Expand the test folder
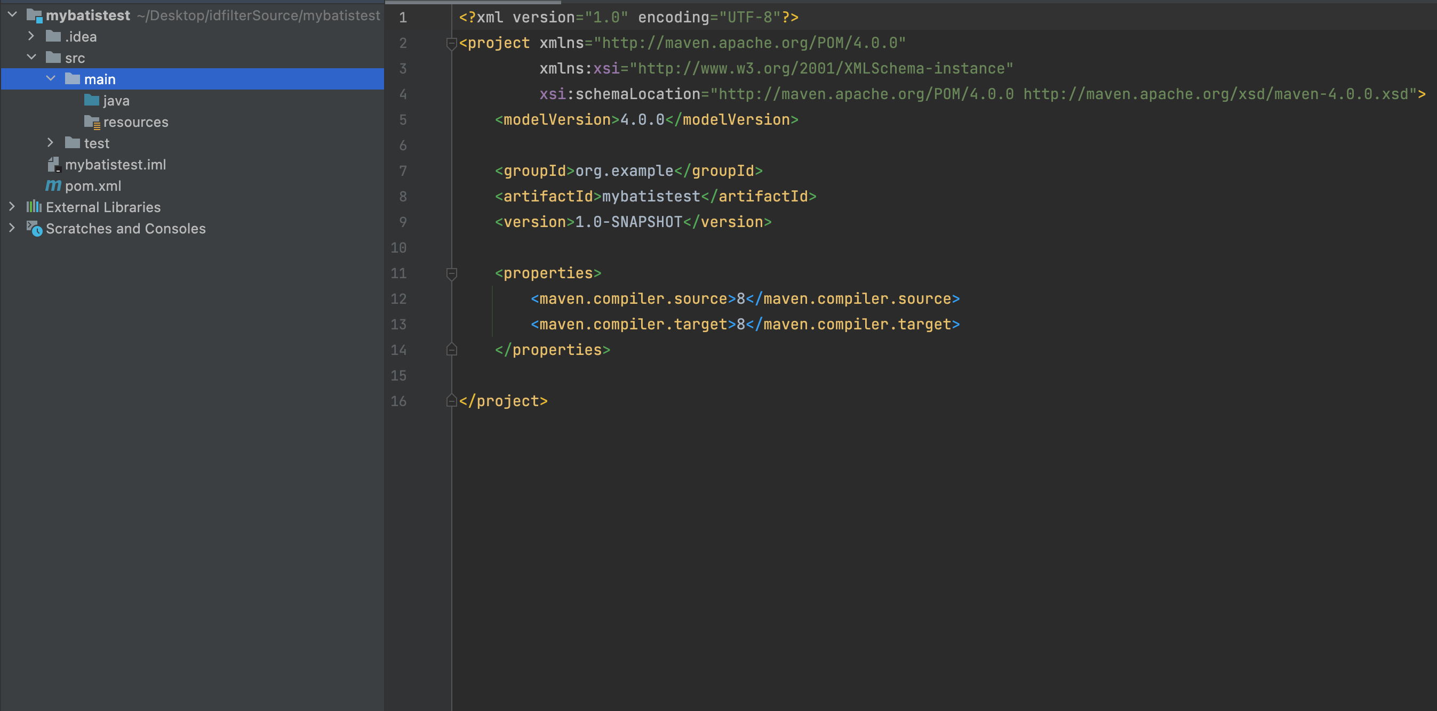This screenshot has height=711, width=1437. (x=51, y=143)
